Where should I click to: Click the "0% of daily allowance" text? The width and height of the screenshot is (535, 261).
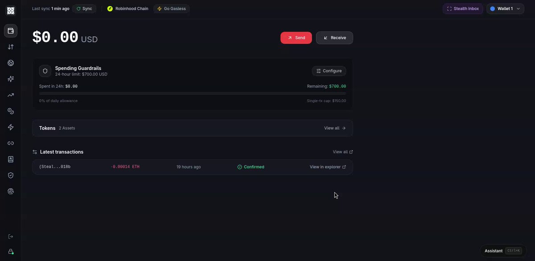58,101
